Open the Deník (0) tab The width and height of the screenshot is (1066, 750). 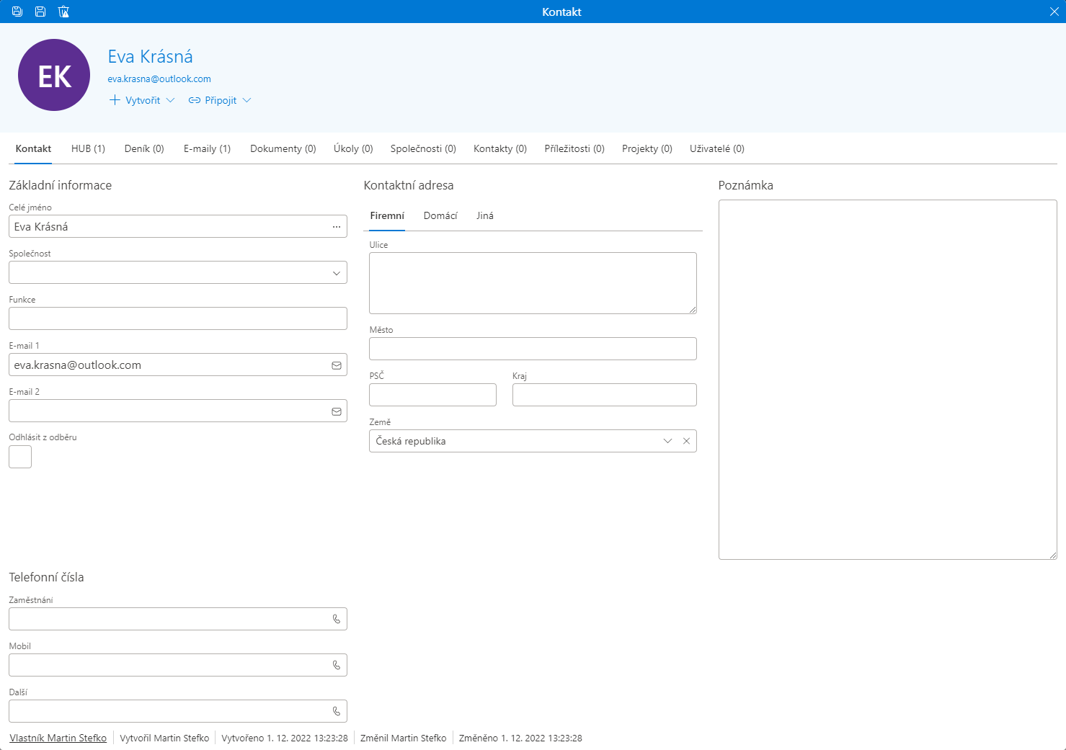(x=144, y=148)
